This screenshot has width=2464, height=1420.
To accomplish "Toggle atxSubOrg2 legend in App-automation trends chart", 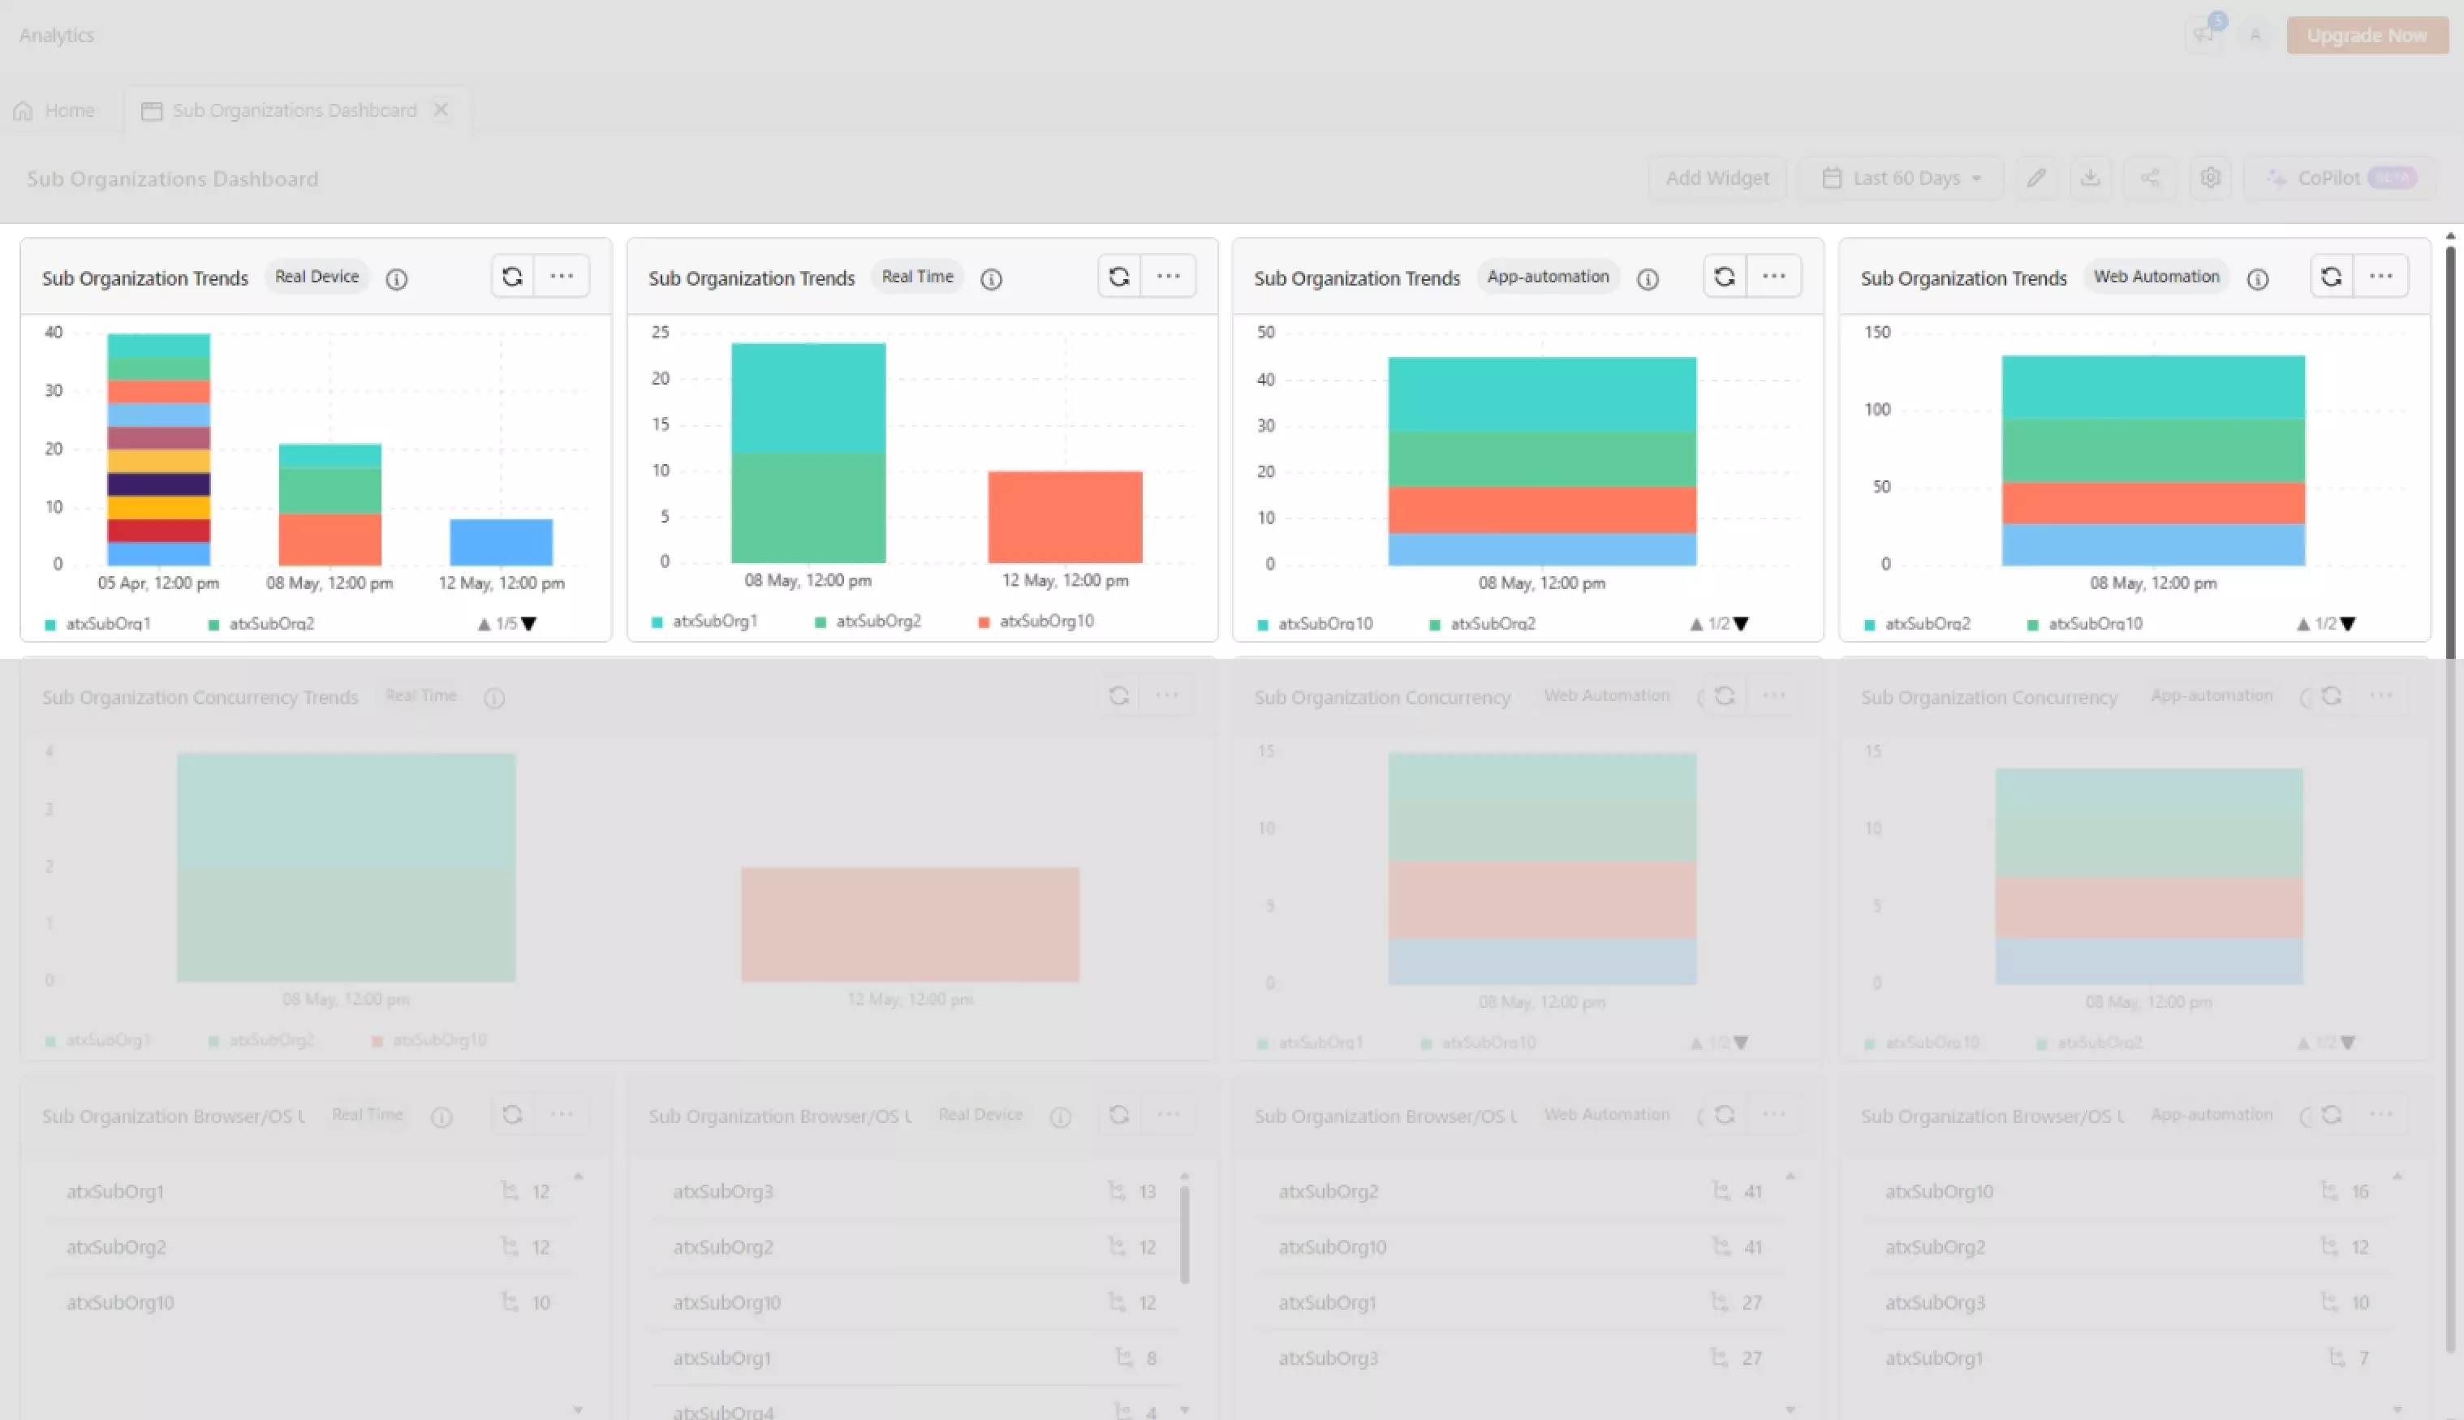I will (x=1492, y=623).
